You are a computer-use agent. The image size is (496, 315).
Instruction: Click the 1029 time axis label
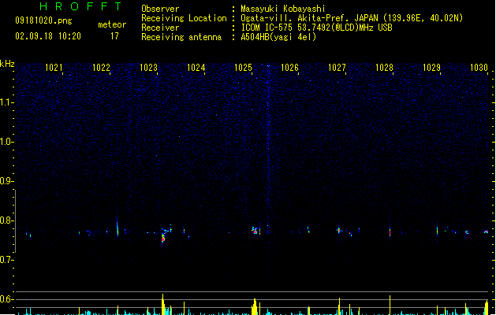pos(431,68)
